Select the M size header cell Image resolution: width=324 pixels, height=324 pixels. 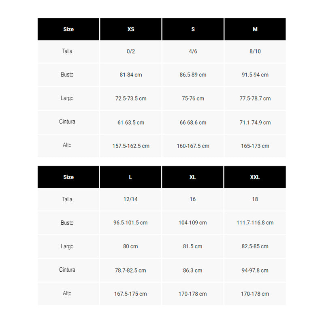[x=255, y=29]
